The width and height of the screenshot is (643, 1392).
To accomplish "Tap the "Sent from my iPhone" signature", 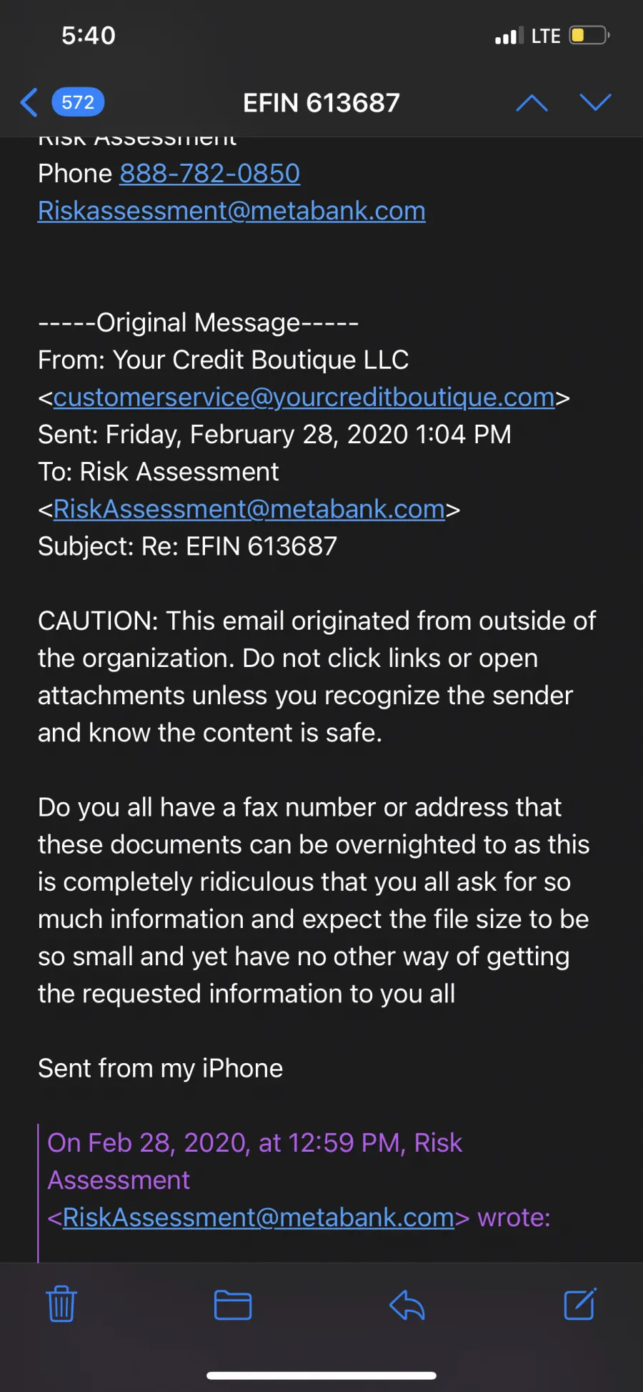I will pos(161,1068).
